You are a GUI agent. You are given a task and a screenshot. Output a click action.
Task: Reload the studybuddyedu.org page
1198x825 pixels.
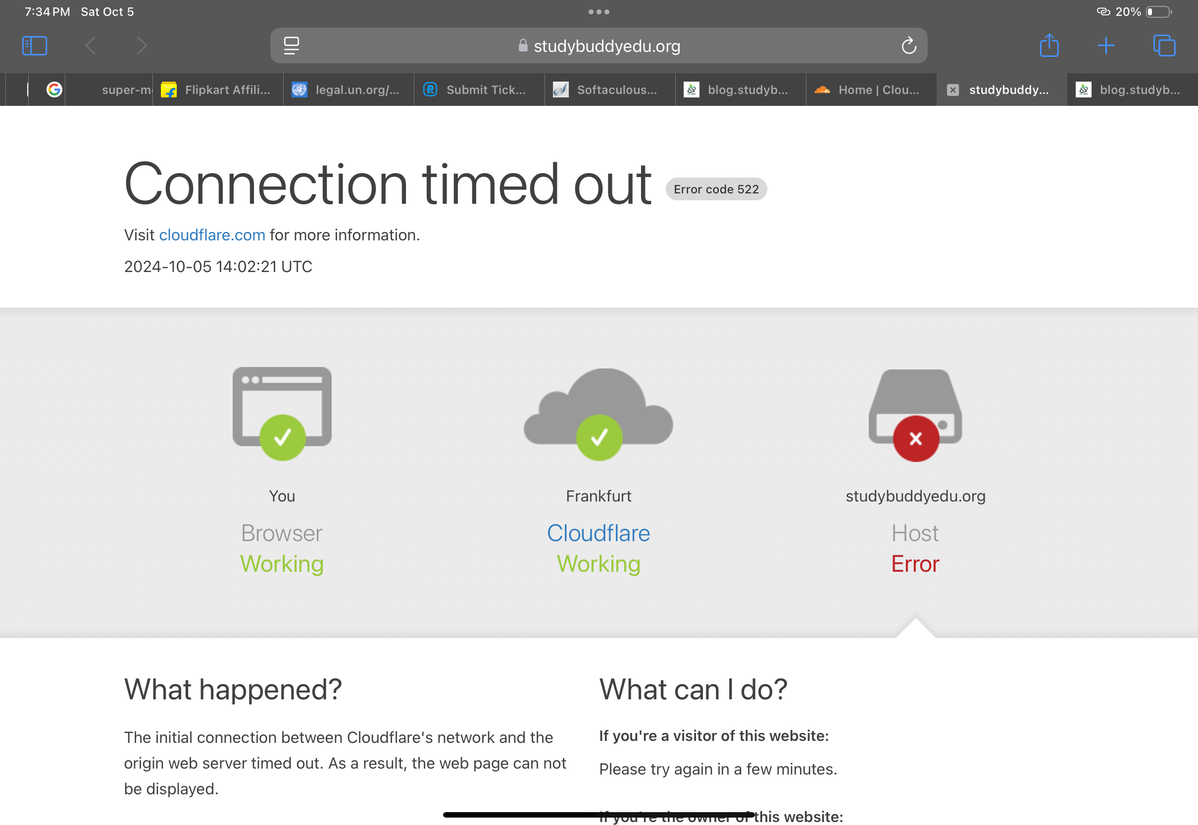pos(908,46)
